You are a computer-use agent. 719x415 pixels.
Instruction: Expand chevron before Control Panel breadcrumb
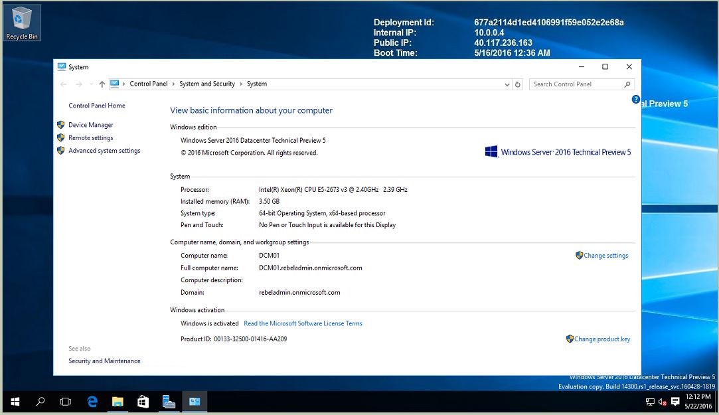coord(123,84)
